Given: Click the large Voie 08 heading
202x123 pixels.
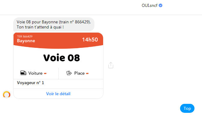Looking at the screenshot, I should pos(61,58).
